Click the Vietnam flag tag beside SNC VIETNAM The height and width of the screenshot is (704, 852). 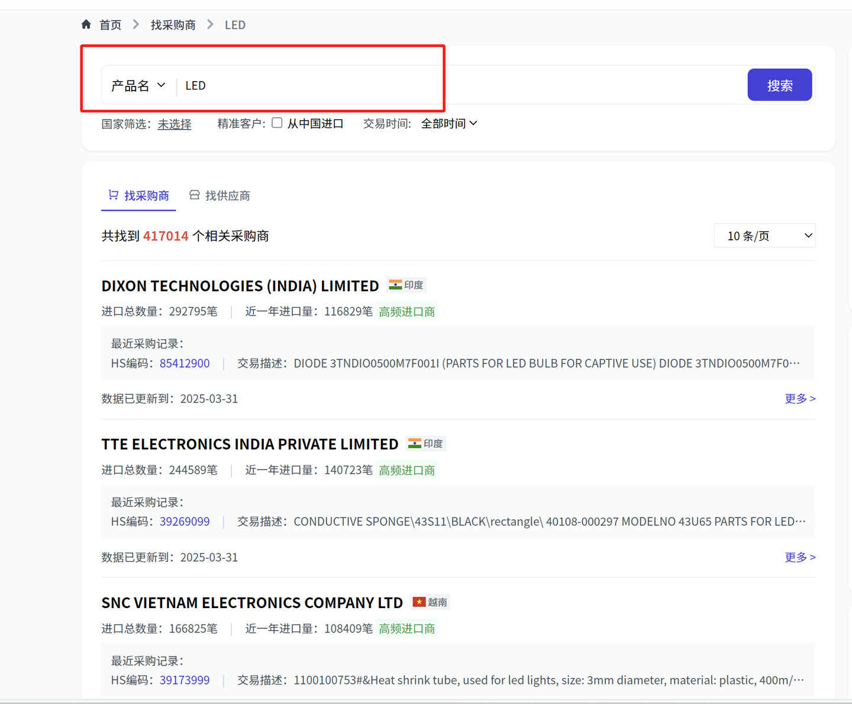point(431,602)
